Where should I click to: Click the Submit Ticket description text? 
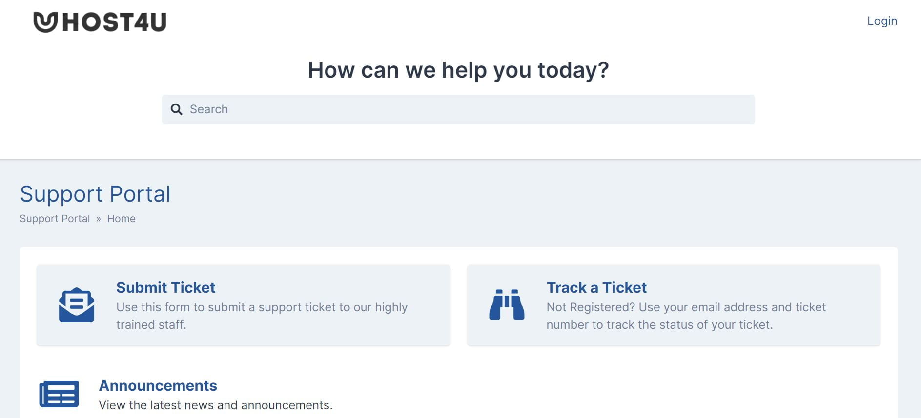click(x=262, y=315)
